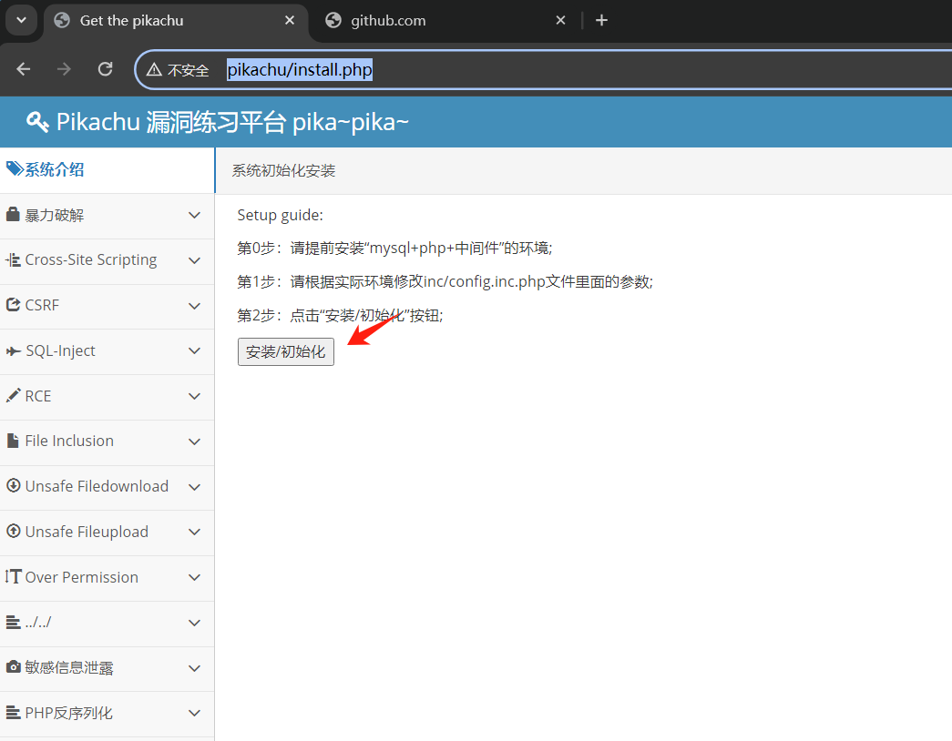Click the Over Permission text-height icon
Screen dimensions: 952x741
click(14, 576)
